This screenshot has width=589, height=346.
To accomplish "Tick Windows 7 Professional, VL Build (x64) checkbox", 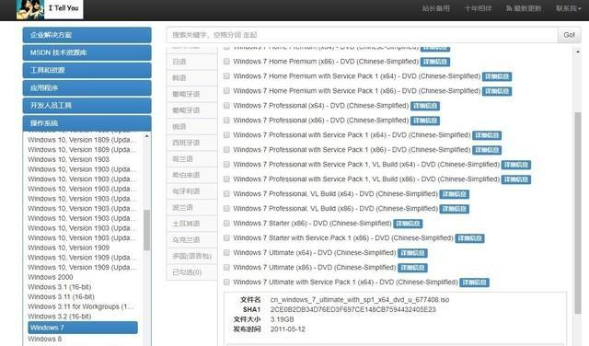I will point(226,194).
